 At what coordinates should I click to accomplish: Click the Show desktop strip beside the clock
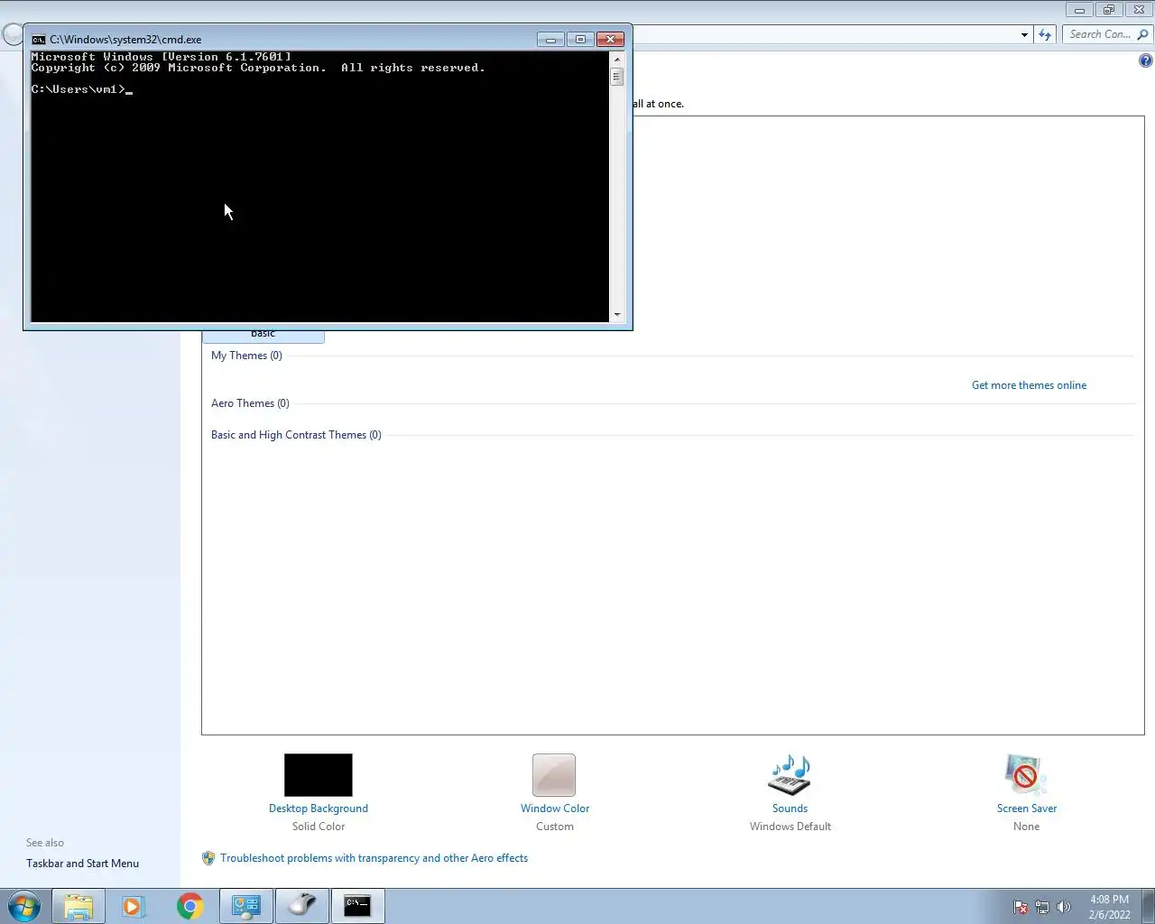click(1149, 906)
